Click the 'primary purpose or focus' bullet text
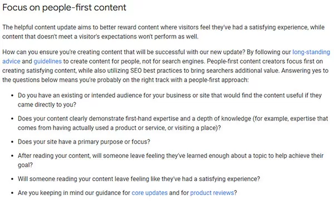Image resolution: width=334 pixels, height=205 pixels. pos(84,142)
